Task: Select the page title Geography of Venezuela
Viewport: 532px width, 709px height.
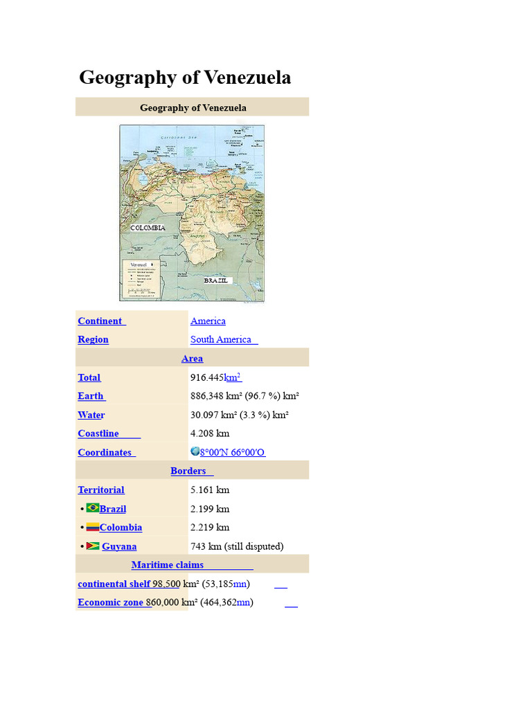Action: coord(185,78)
